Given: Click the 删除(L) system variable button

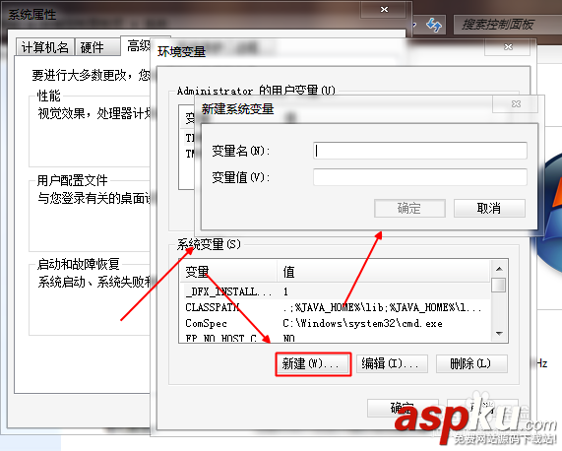Looking at the screenshot, I should 471,364.
